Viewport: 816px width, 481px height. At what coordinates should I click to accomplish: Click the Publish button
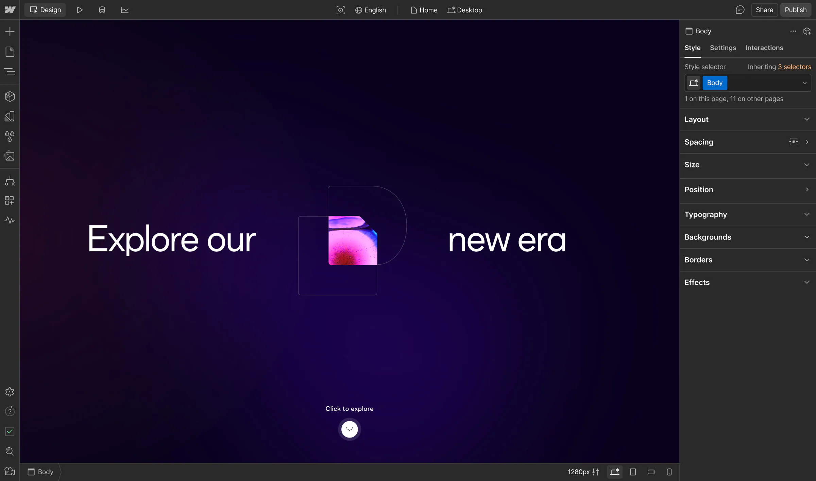796,10
